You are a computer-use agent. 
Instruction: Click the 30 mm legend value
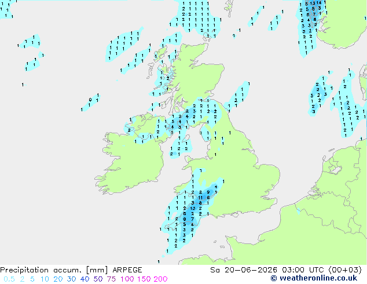pyautogui.click(x=71, y=279)
